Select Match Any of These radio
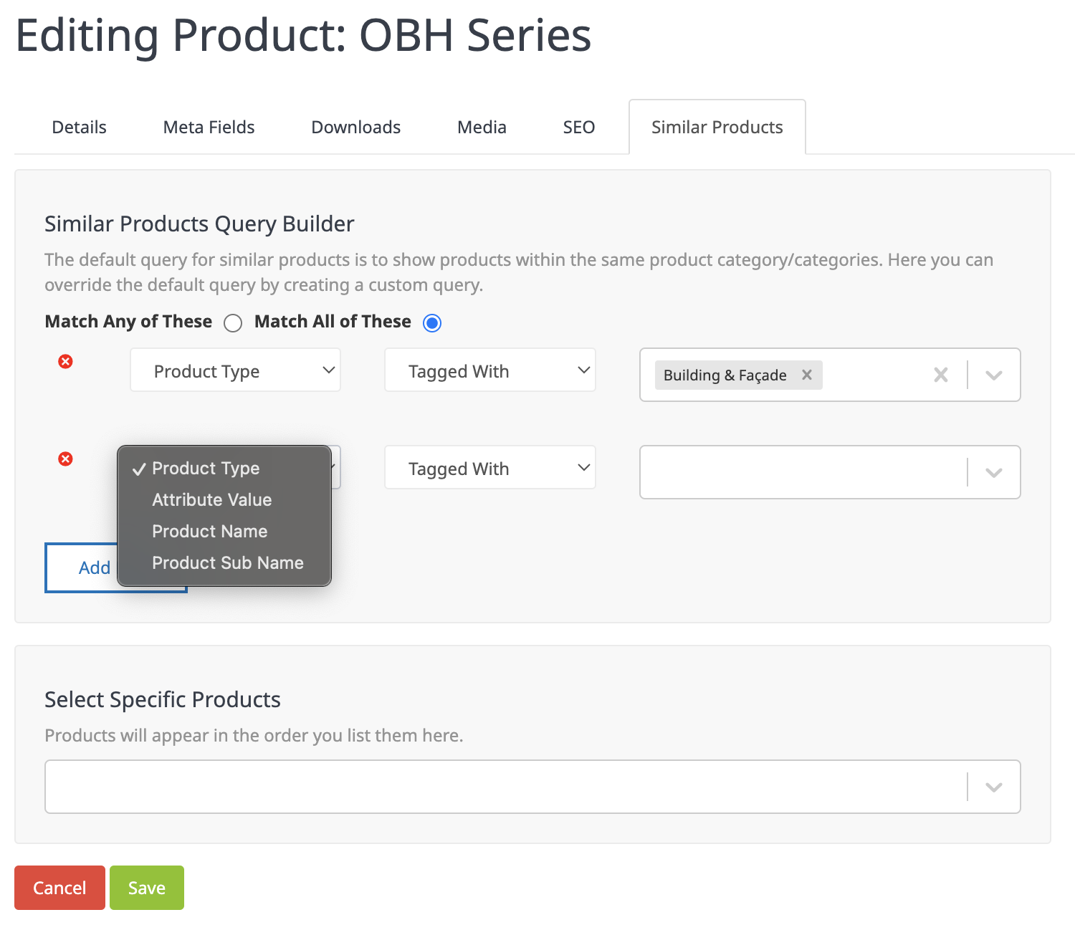The image size is (1075, 930). point(233,323)
